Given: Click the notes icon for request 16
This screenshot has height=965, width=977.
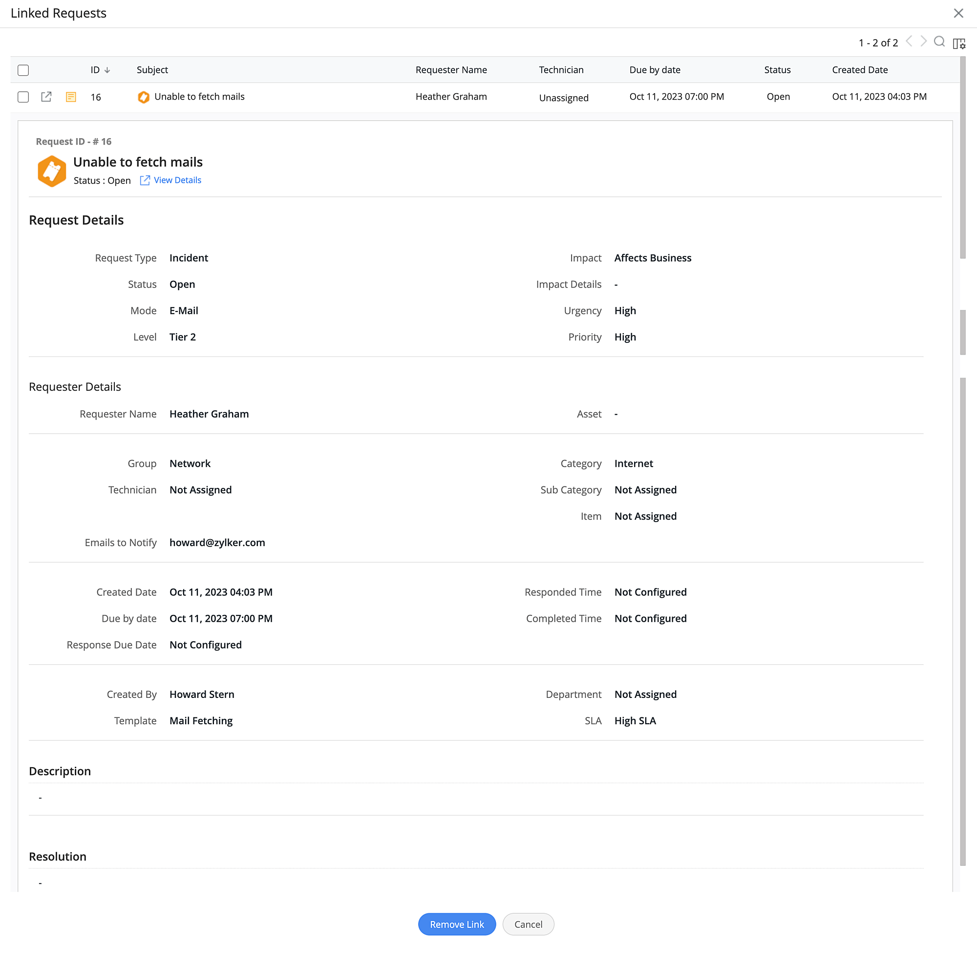Looking at the screenshot, I should point(71,97).
